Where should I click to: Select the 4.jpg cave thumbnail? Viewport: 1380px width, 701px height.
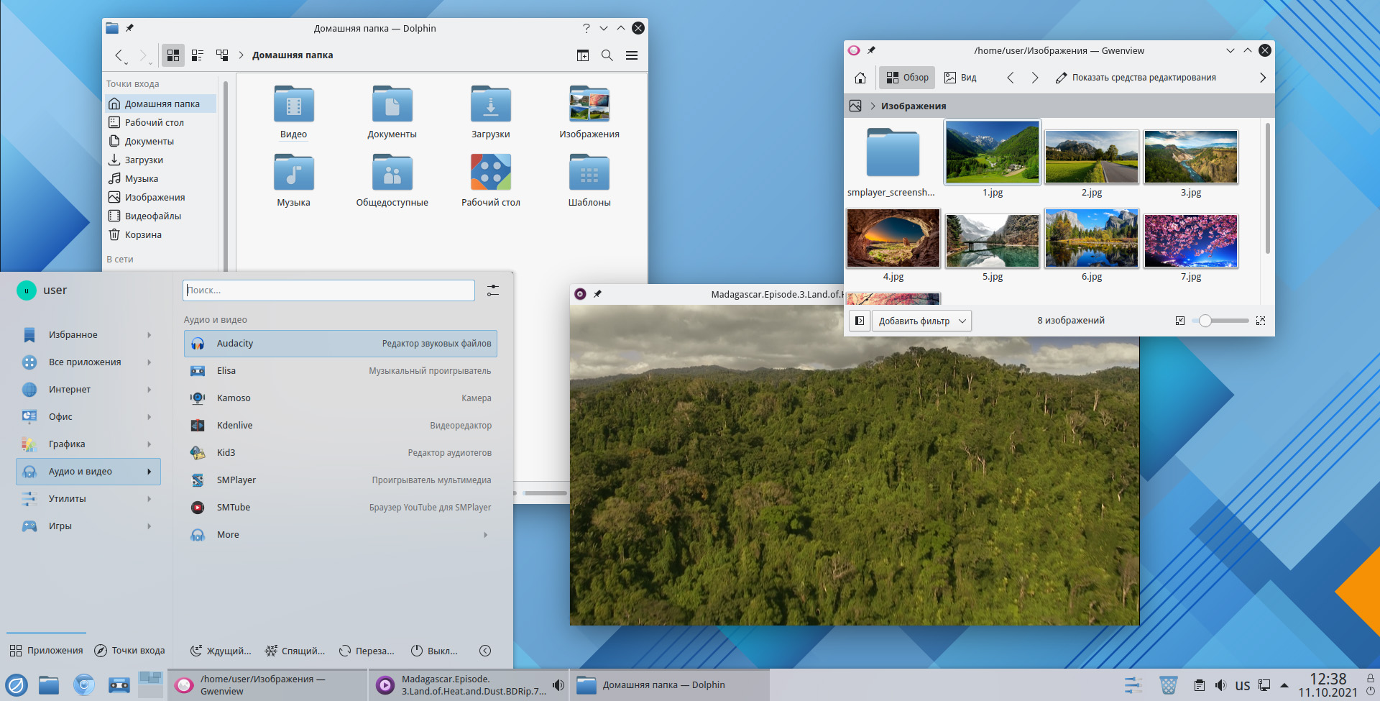(893, 239)
